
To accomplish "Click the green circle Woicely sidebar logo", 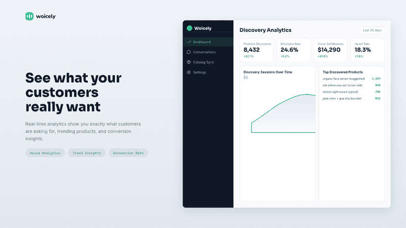I will pos(190,28).
